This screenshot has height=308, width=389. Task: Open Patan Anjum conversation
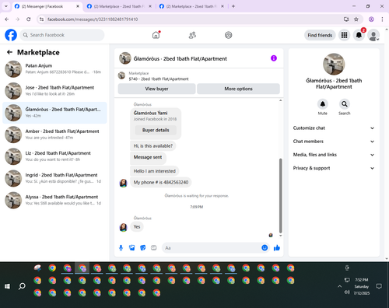coord(54,69)
